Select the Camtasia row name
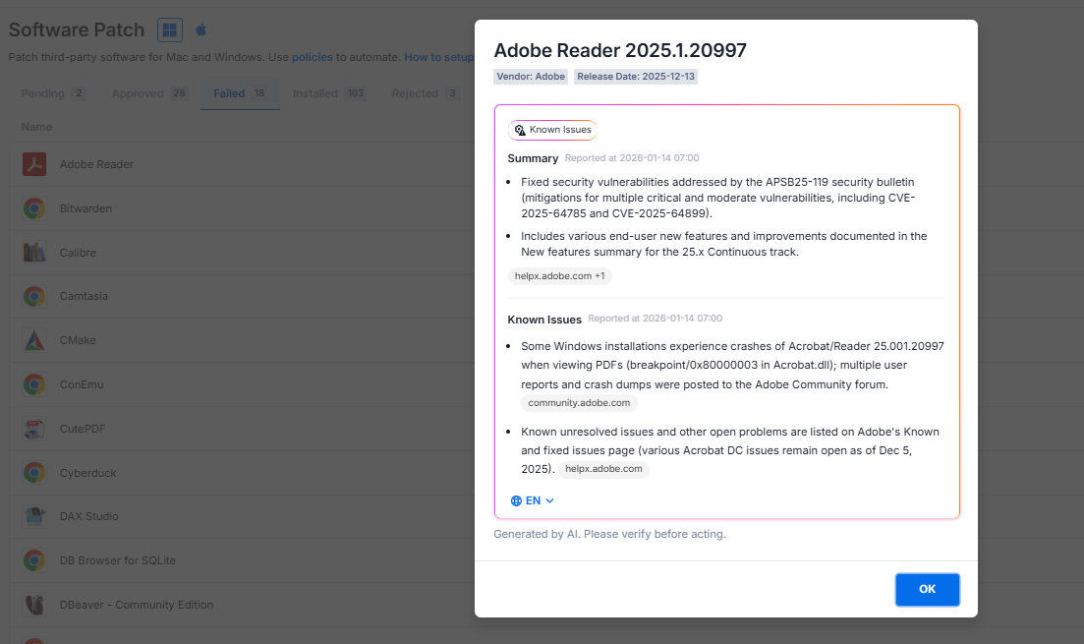 [x=84, y=296]
